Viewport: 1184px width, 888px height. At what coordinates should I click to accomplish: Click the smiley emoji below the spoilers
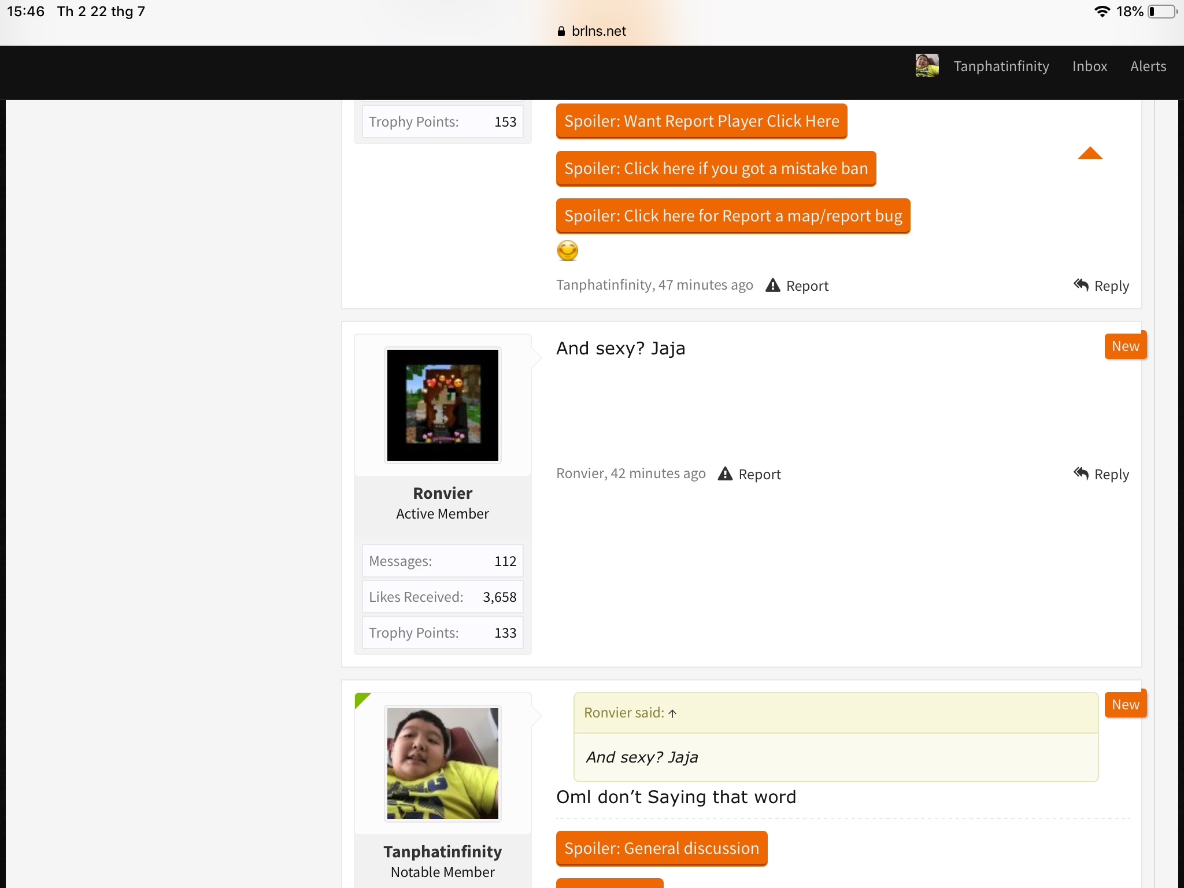(567, 250)
